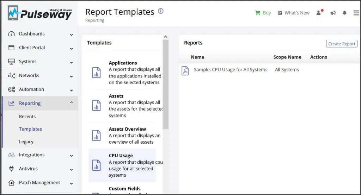361x195 pixels.
Task: Open the Patch Management menu label
Action: pyautogui.click(x=39, y=183)
